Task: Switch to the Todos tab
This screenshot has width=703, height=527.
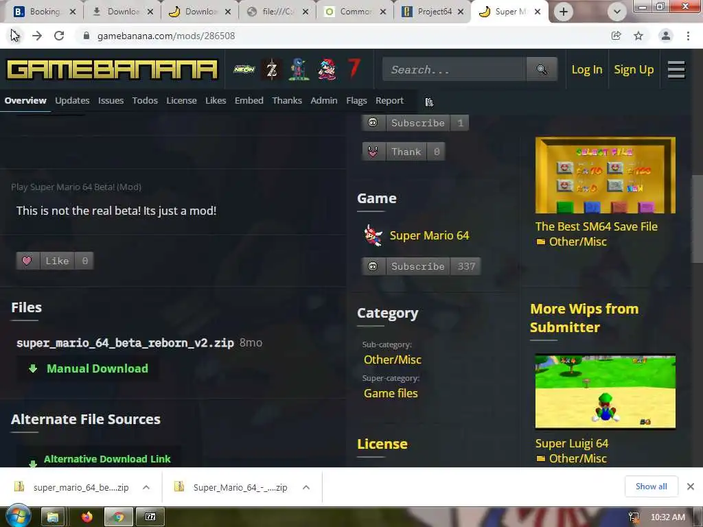Action: pos(145,100)
